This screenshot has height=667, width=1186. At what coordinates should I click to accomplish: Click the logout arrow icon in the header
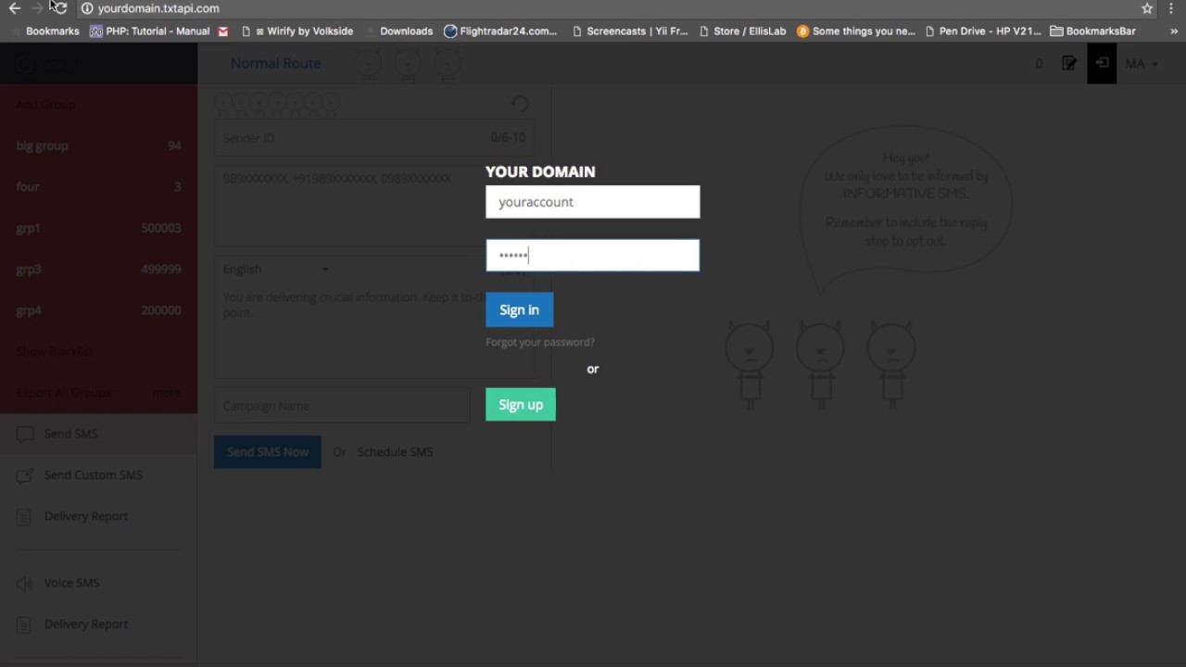(1102, 64)
